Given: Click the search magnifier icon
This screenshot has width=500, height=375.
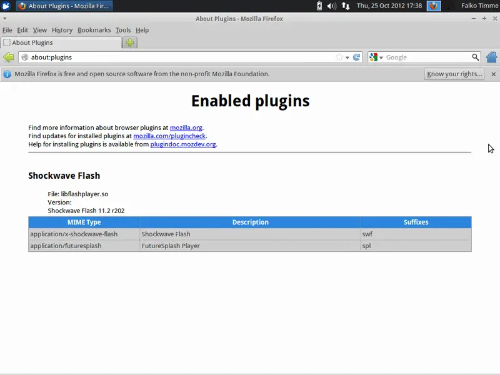Looking at the screenshot, I should 475,57.
